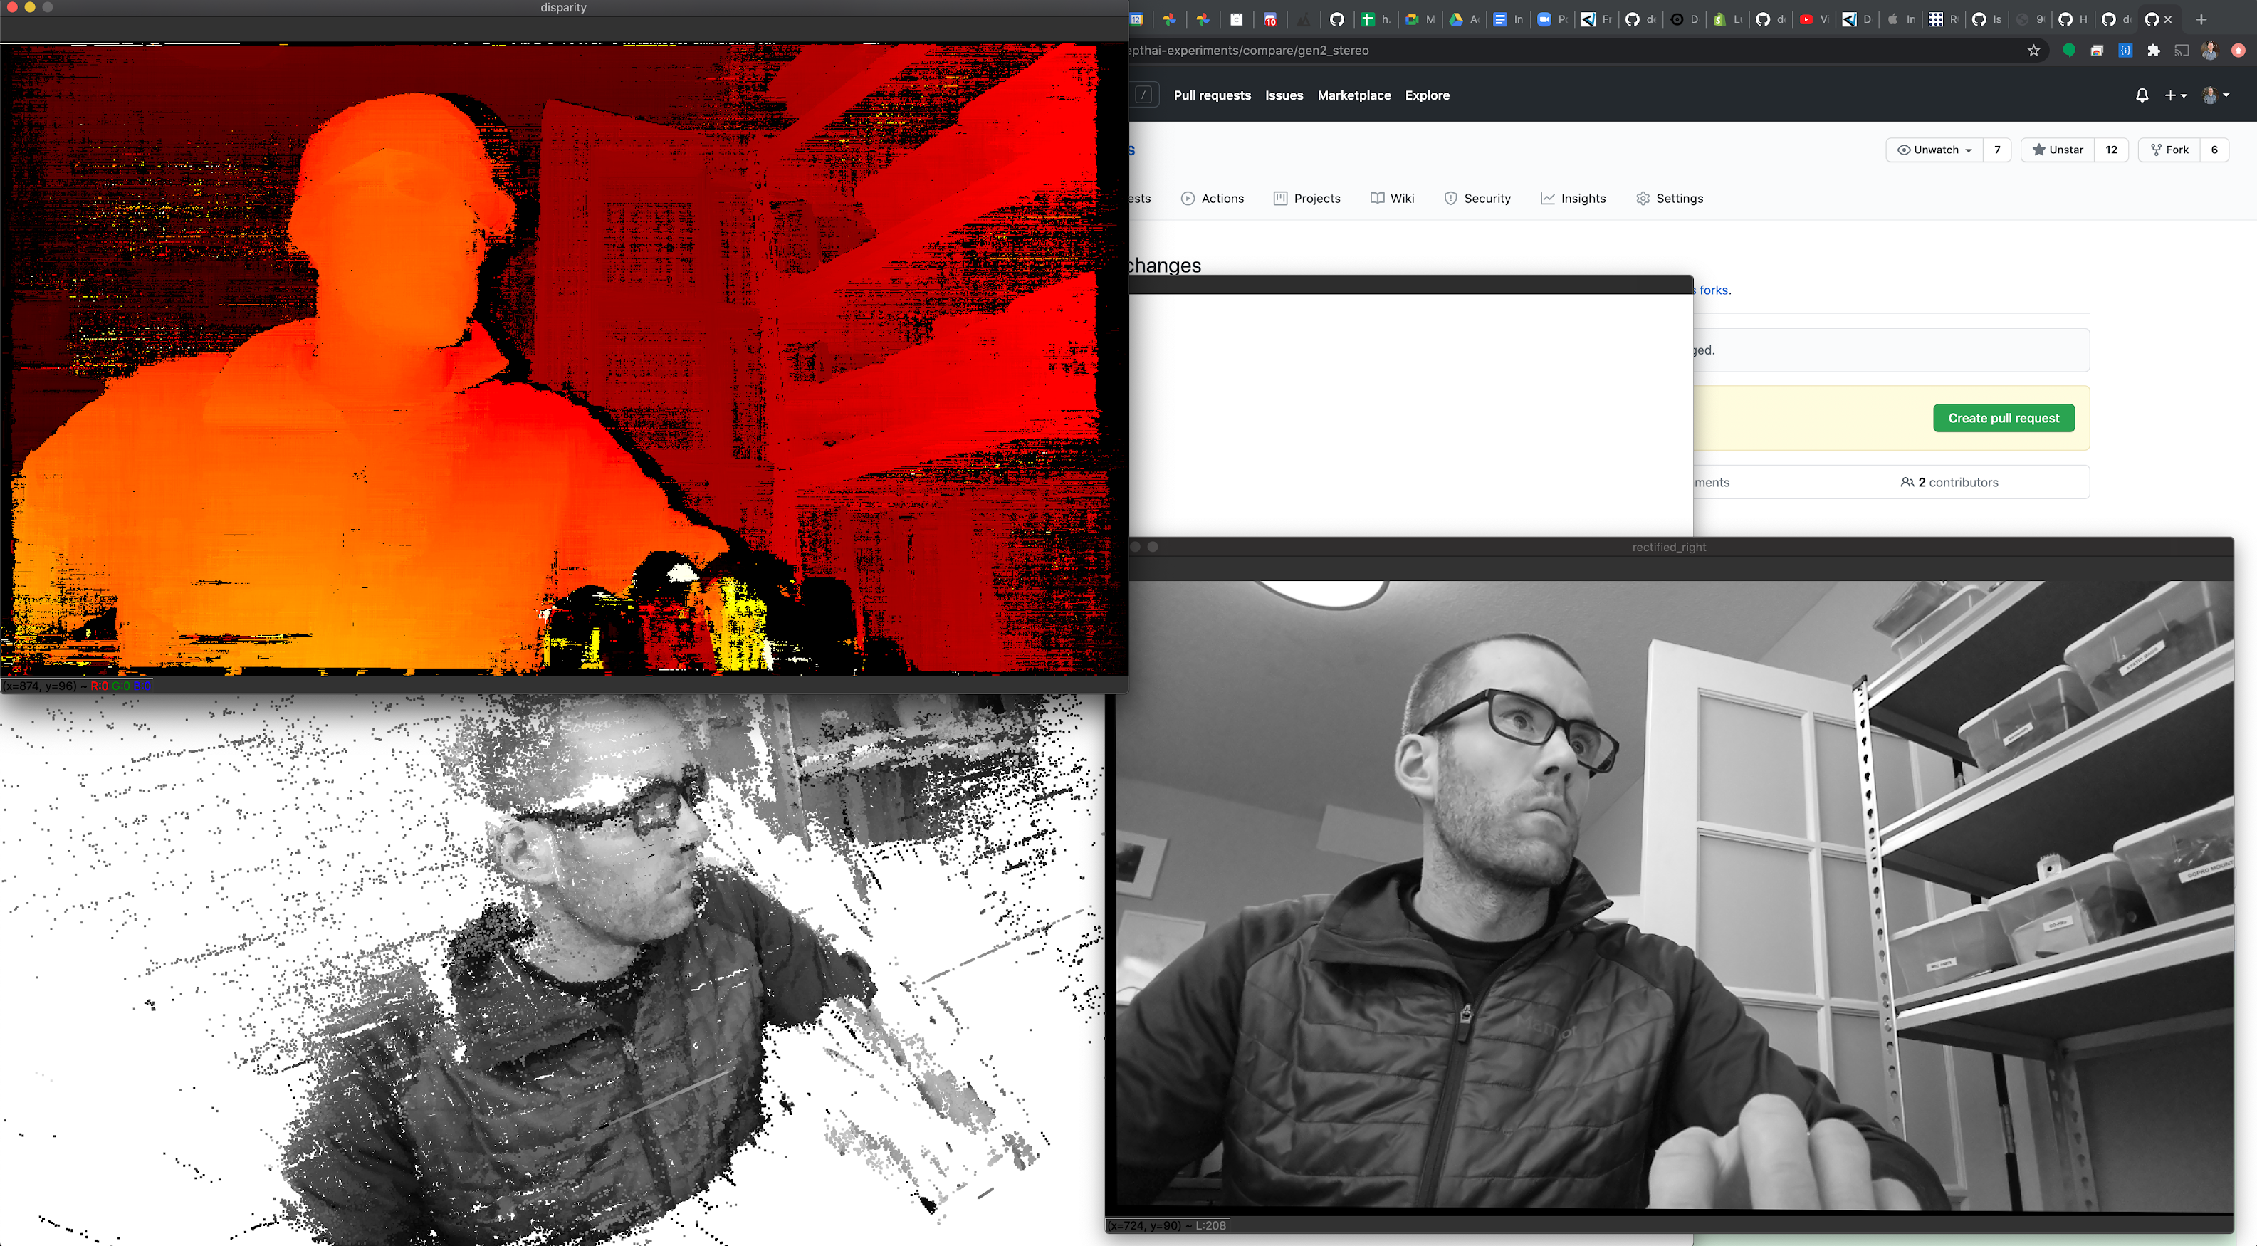Click the 2 contributors link
The image size is (2257, 1246).
pos(1949,483)
